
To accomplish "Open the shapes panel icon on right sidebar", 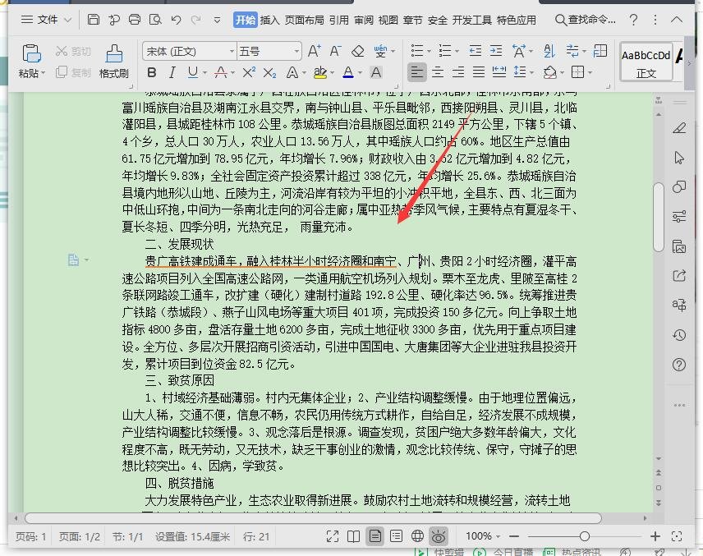I will click(x=679, y=187).
